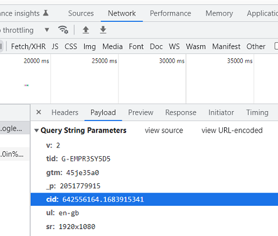Select the highlighted cid parameter row
This screenshot has width=278, height=236.
pos(154,200)
